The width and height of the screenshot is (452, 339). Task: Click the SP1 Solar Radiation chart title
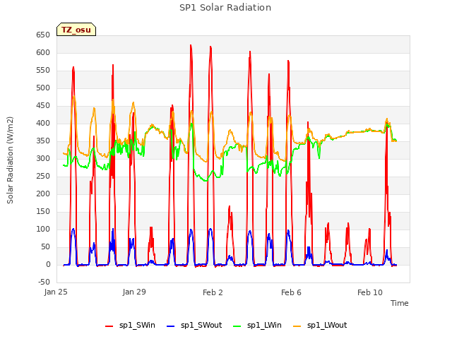tap(225, 8)
